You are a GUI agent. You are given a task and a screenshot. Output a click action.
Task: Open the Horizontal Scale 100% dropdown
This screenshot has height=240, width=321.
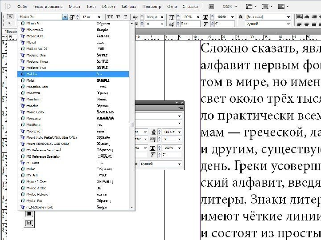(232, 17)
